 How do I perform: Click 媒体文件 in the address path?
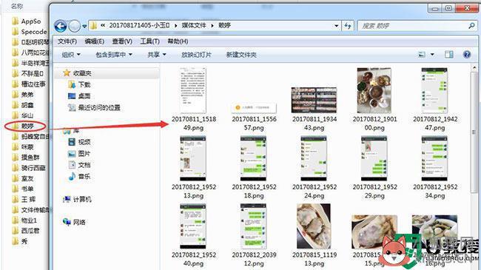coord(194,25)
